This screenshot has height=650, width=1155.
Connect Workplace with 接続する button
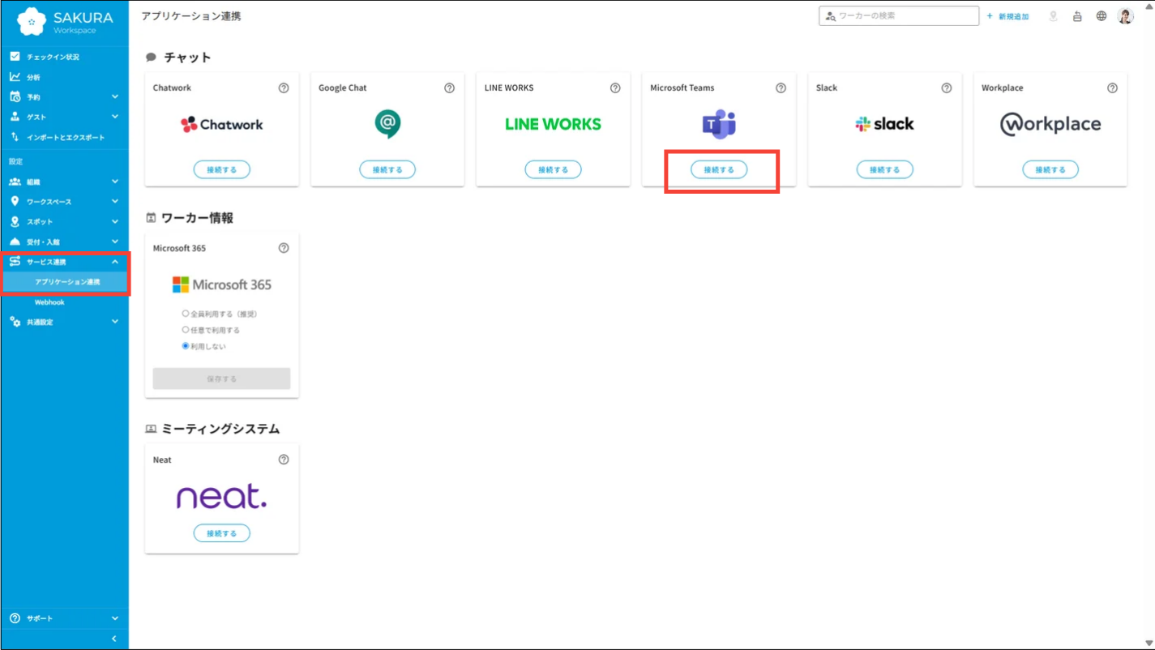(1050, 169)
